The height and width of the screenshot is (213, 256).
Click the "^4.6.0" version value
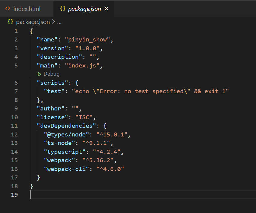pos(110,169)
